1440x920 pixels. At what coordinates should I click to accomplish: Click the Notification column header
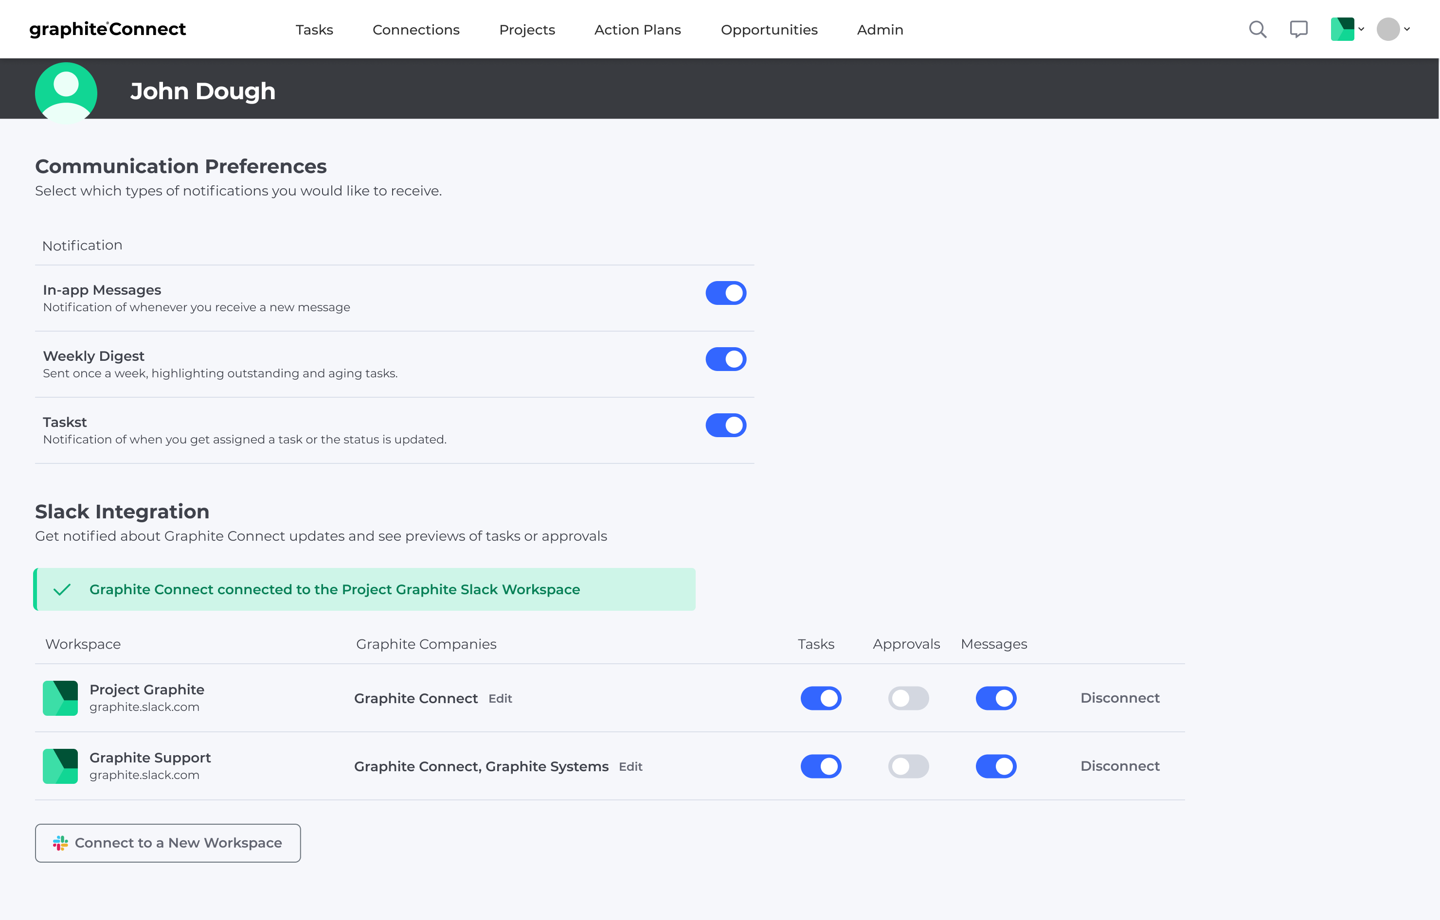(82, 245)
